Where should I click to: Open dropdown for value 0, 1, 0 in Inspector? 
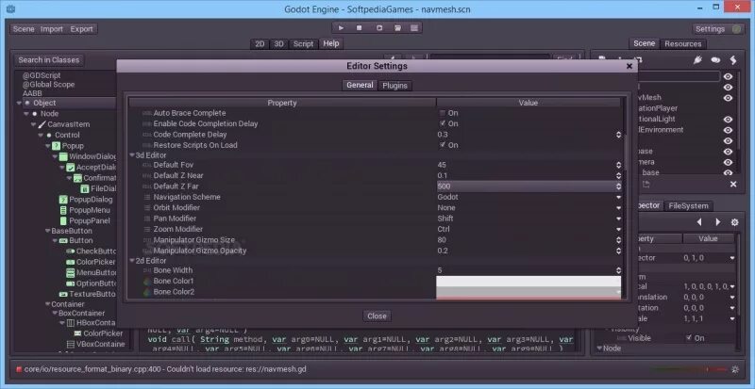coord(732,258)
